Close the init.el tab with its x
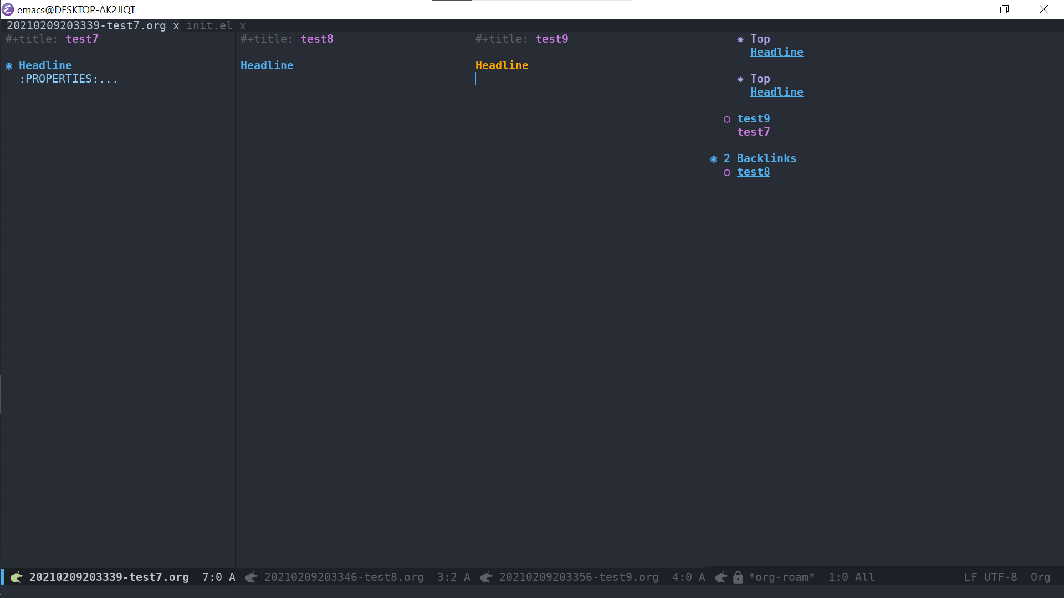Image resolution: width=1064 pixels, height=598 pixels. coord(243,25)
